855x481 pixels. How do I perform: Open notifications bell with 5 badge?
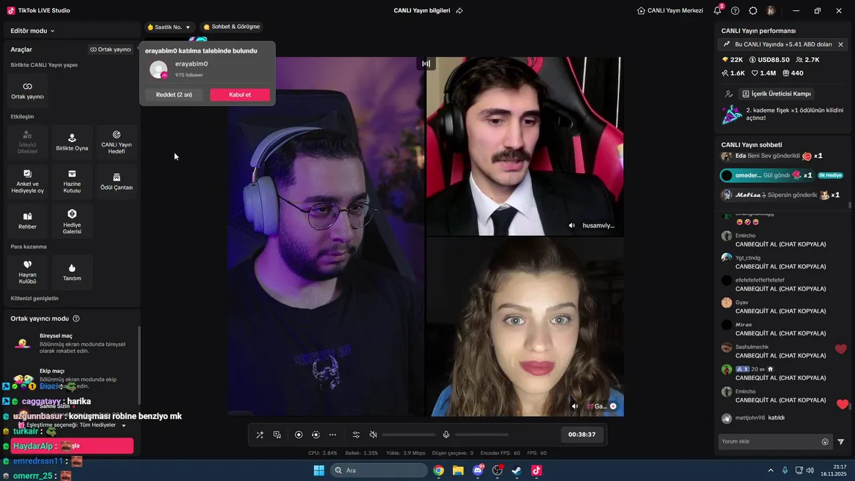click(x=717, y=11)
